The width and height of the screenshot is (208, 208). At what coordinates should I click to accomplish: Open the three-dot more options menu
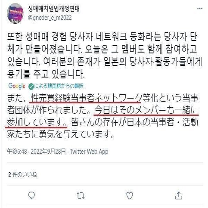coord(200,8)
